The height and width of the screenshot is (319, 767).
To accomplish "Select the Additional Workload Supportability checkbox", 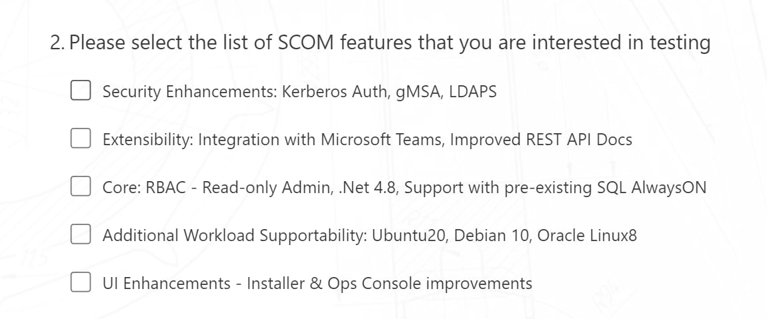I will [x=81, y=235].
